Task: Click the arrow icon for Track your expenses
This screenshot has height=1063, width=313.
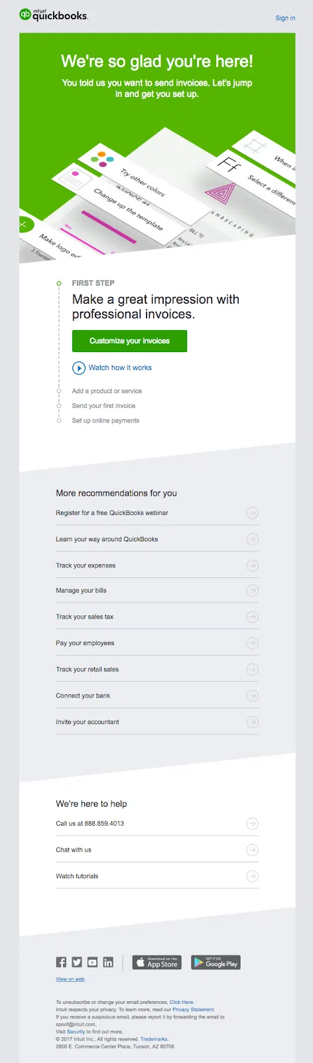Action: pos(252,565)
